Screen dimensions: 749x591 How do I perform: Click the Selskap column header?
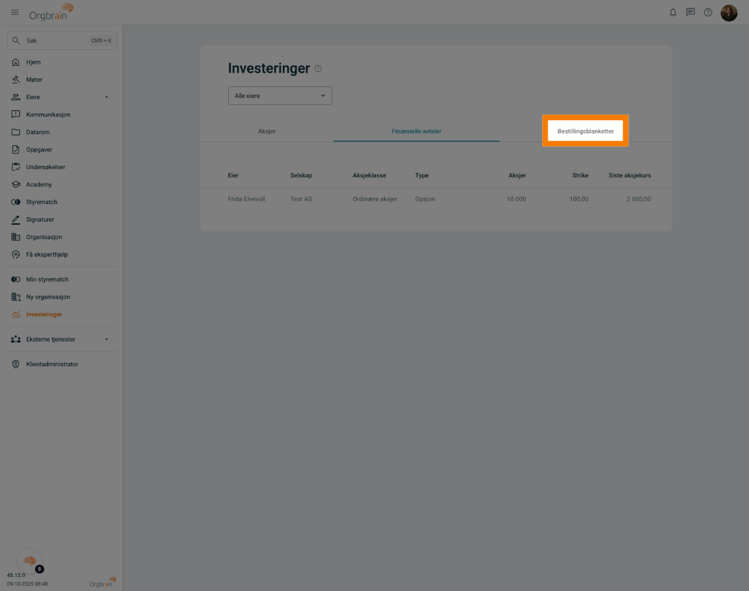pyautogui.click(x=301, y=176)
